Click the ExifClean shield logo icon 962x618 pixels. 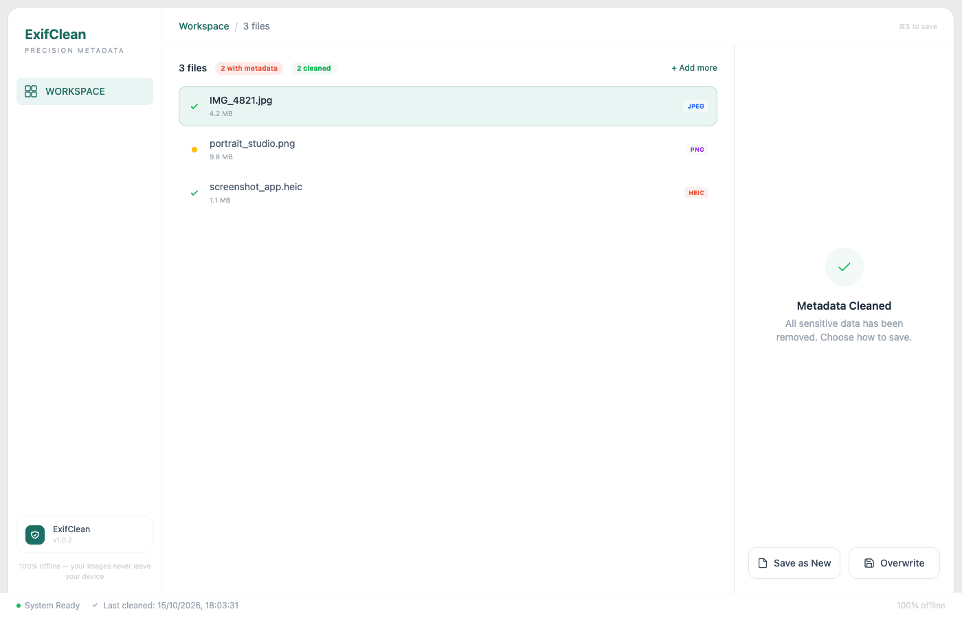pos(35,535)
